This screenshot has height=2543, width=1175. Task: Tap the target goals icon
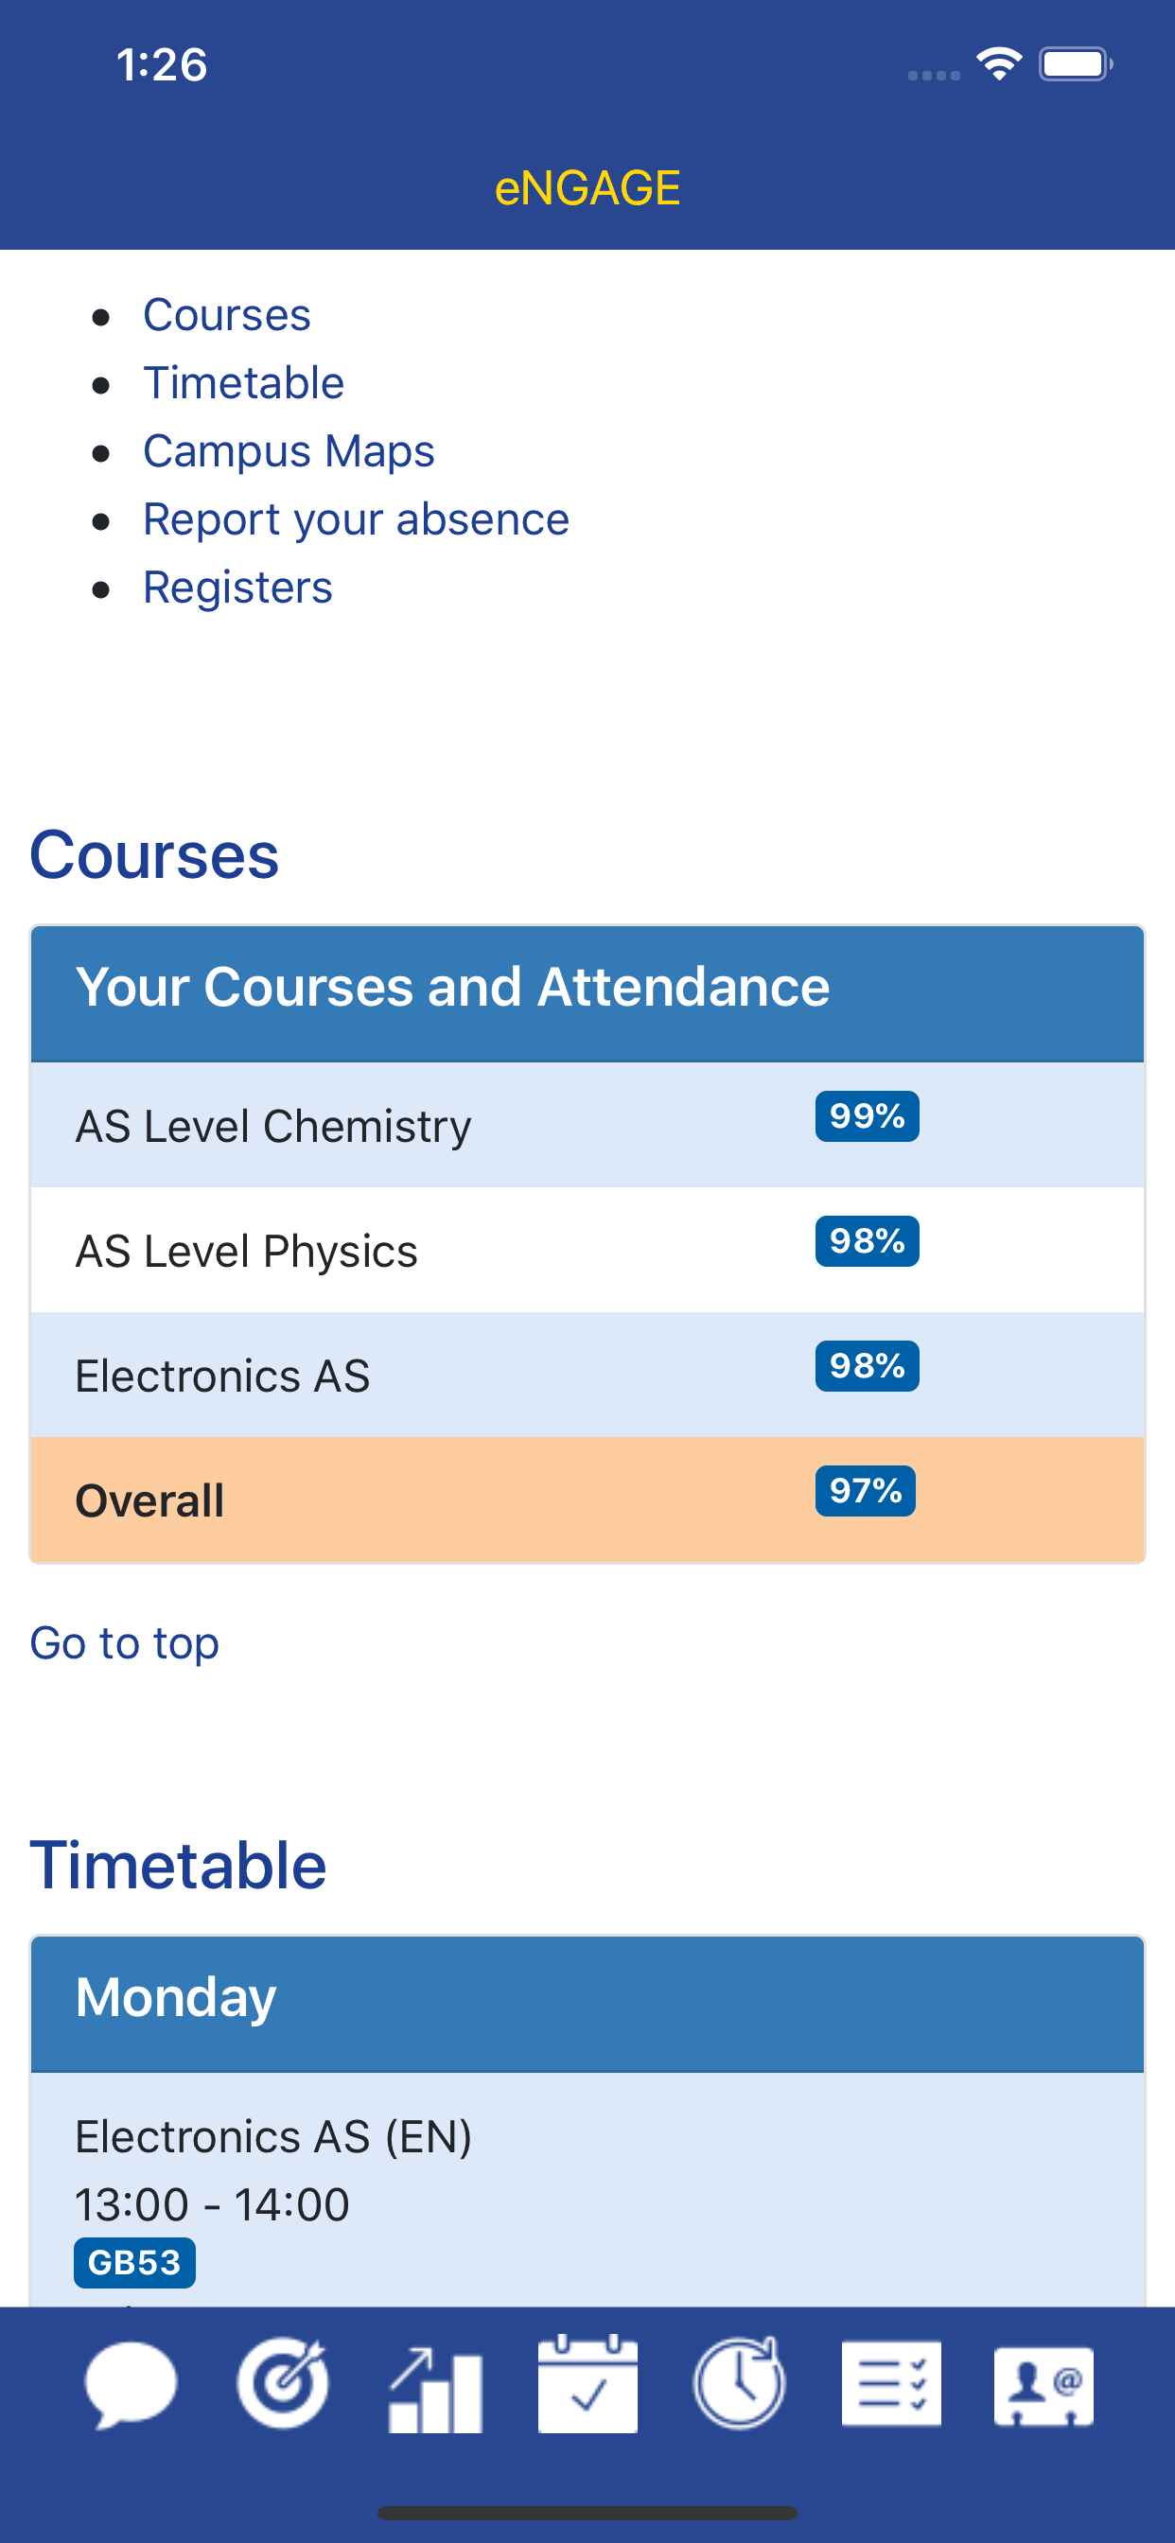(284, 2383)
